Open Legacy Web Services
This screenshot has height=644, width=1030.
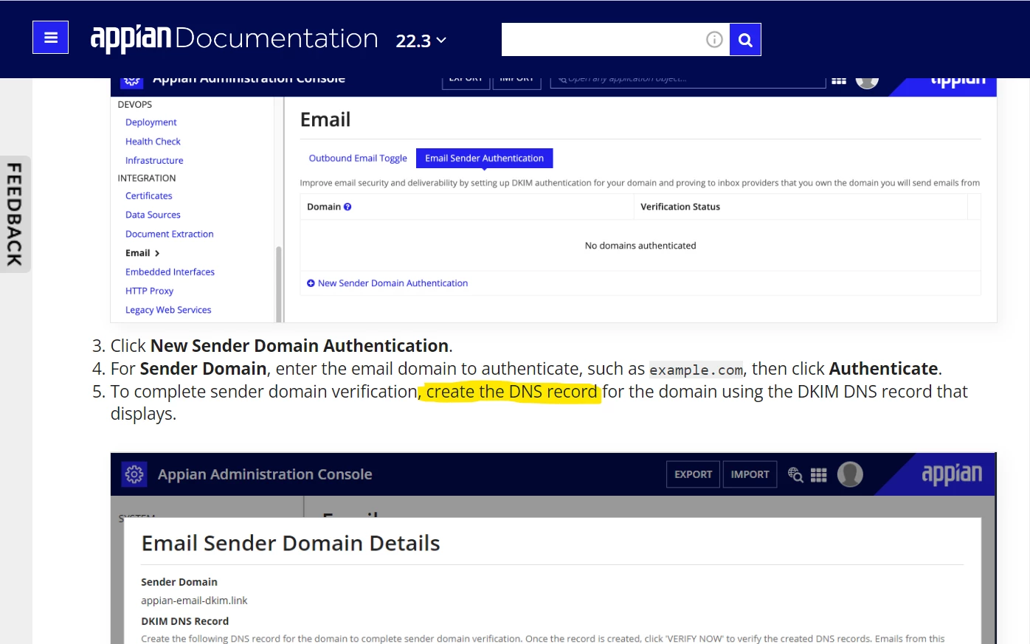click(168, 311)
